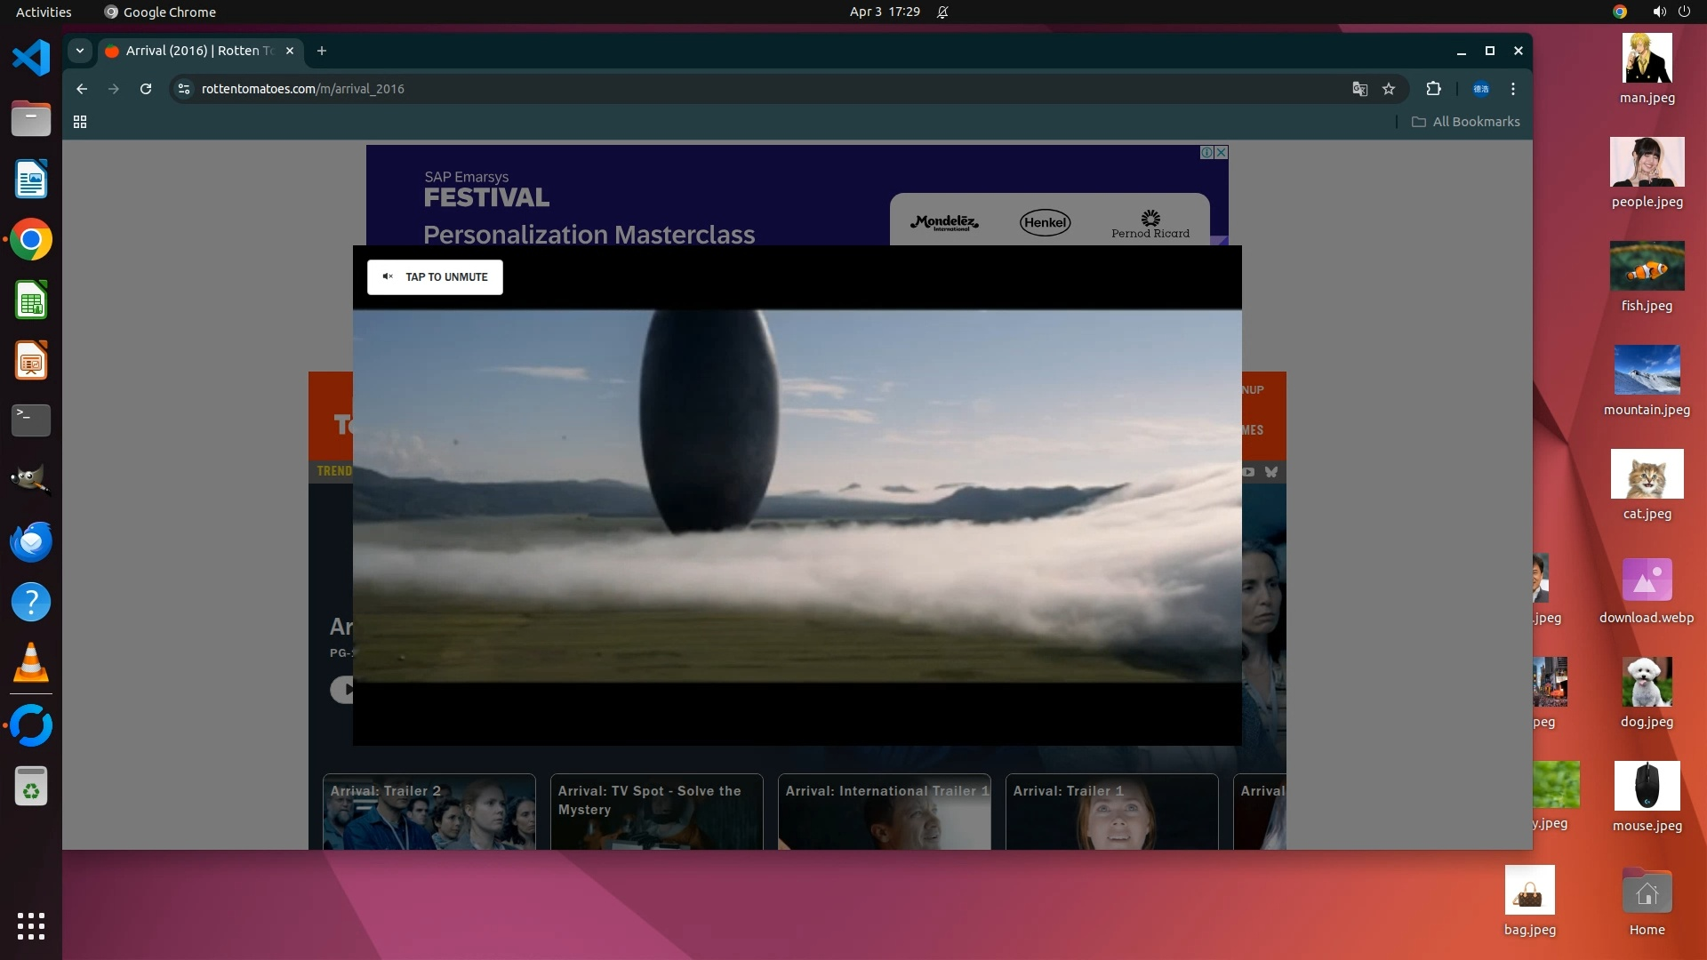This screenshot has width=1707, height=960.
Task: Click the rottentomatoes.com address bar
Action: pos(711,89)
